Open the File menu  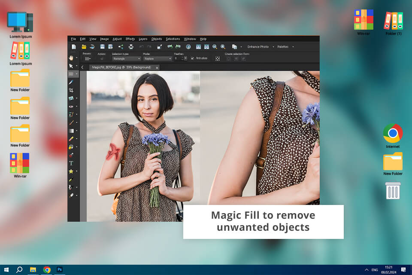73,39
